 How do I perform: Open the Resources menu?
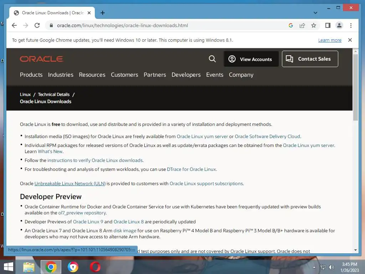click(x=92, y=75)
